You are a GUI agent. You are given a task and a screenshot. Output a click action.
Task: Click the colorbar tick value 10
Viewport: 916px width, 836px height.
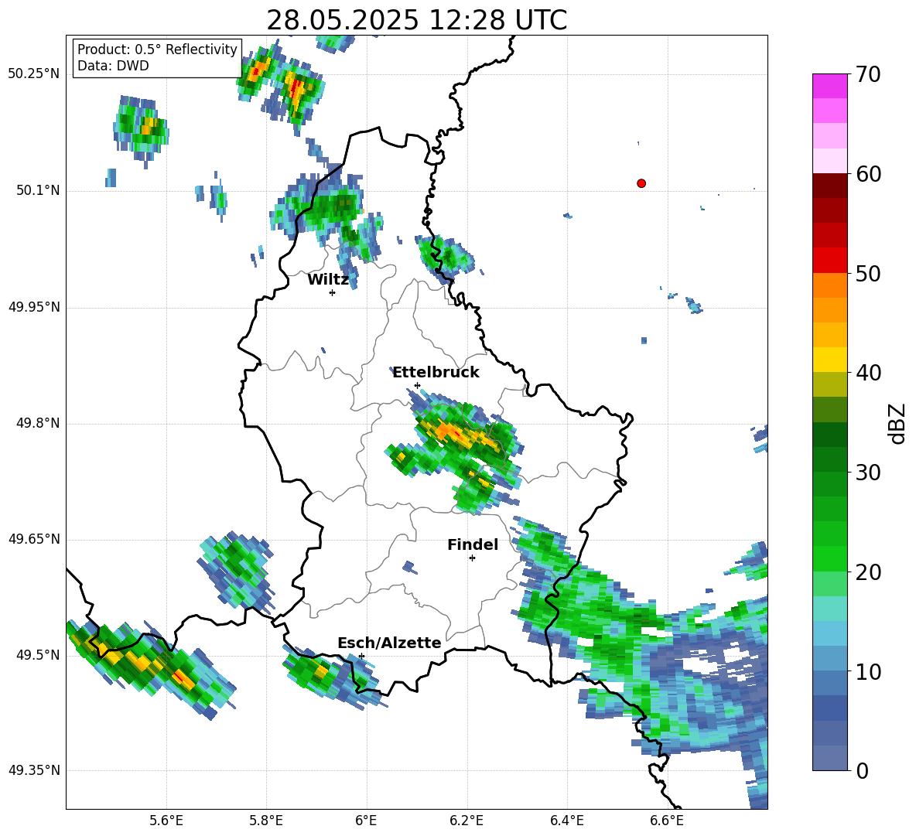click(x=868, y=671)
